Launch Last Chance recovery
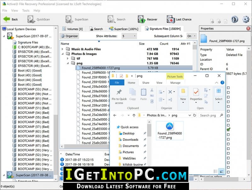The width and height of the screenshot is (252, 190). pos(179,19)
